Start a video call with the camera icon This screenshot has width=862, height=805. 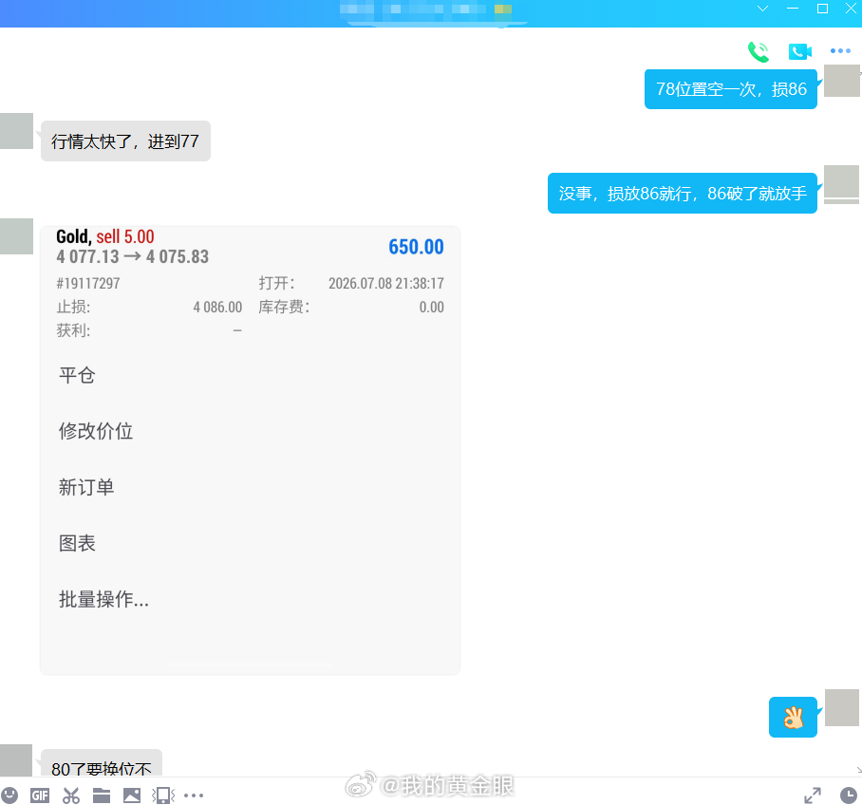pyautogui.click(x=800, y=51)
